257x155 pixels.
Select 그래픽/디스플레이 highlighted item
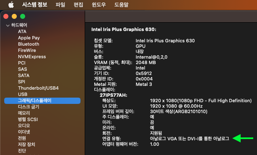(42, 101)
